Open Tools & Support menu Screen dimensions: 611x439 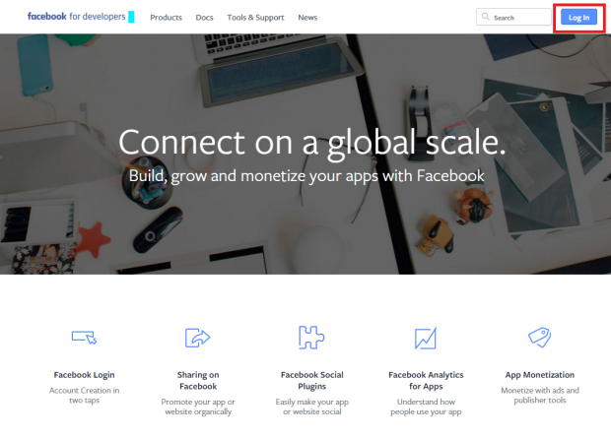255,18
